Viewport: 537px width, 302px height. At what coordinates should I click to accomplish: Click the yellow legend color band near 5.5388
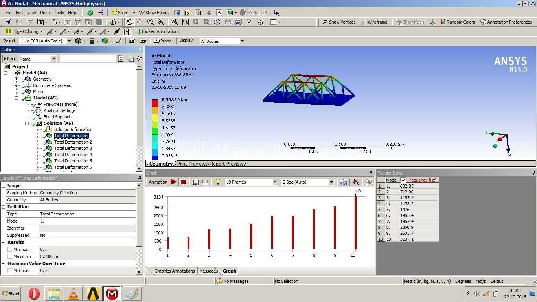pos(155,117)
